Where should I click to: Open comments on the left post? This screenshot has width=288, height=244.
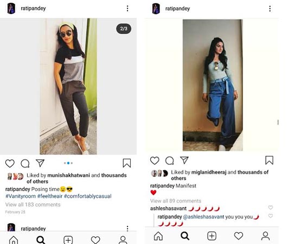click(25, 163)
